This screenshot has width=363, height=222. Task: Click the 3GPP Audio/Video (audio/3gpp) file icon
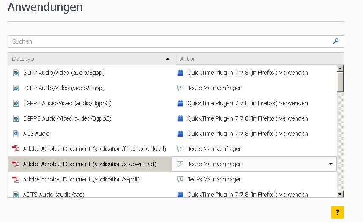coord(16,73)
